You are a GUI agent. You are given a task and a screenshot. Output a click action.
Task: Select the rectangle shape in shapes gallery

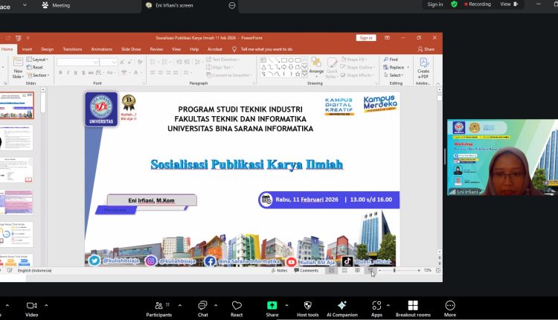pos(284,60)
